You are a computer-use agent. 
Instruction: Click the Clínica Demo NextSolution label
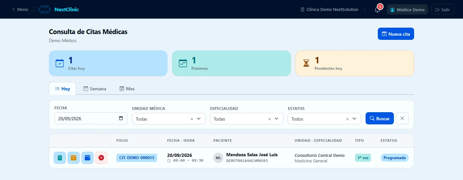(332, 10)
